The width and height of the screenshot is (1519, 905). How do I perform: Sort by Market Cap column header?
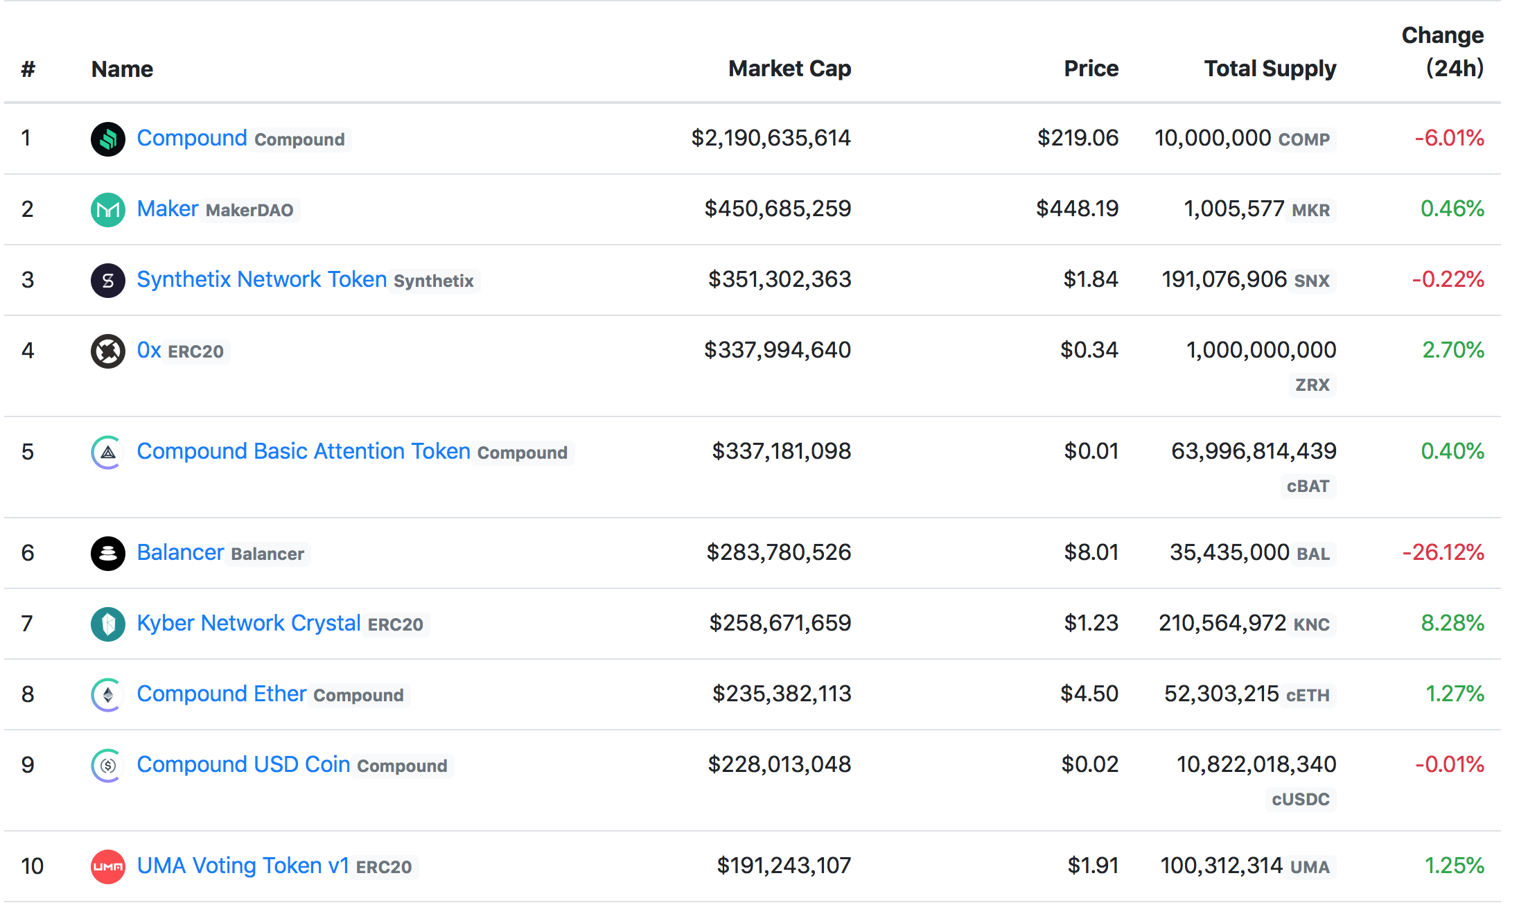pyautogui.click(x=789, y=69)
